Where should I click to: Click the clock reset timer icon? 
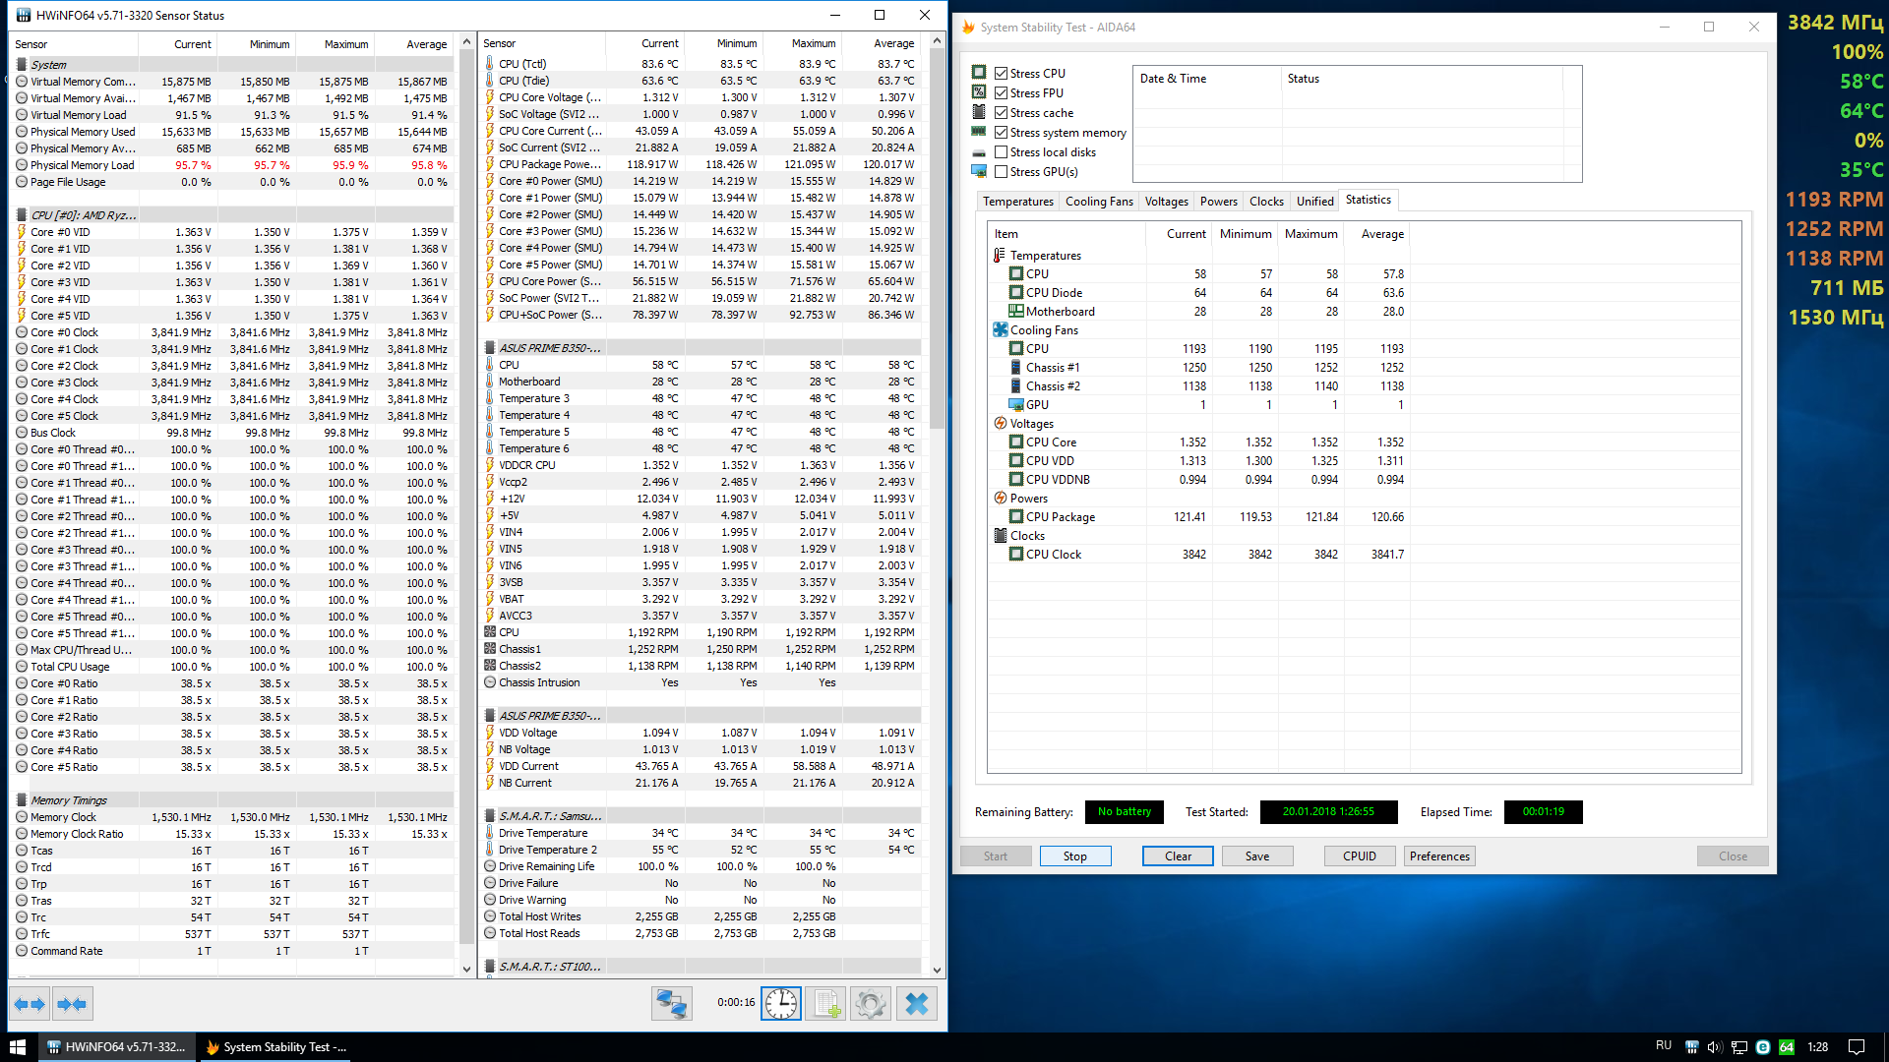click(x=781, y=1004)
